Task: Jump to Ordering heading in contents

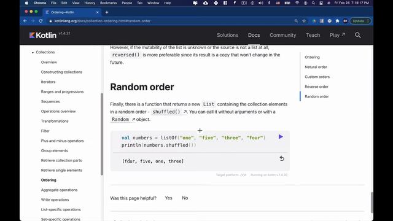Action: [312, 57]
